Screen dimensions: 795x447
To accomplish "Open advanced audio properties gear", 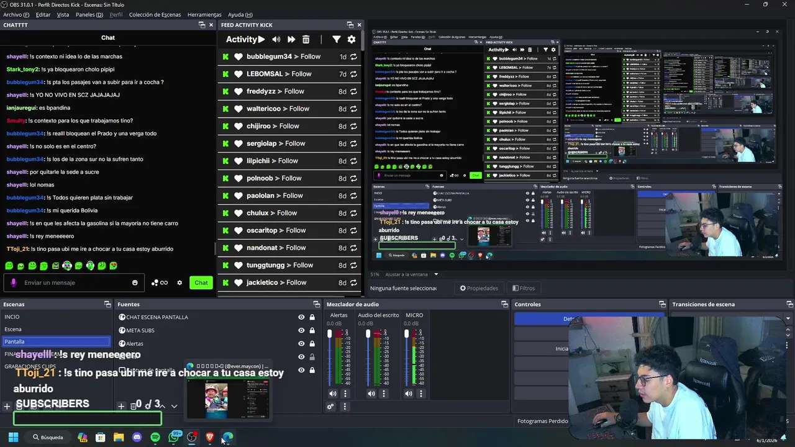I will [x=330, y=407].
